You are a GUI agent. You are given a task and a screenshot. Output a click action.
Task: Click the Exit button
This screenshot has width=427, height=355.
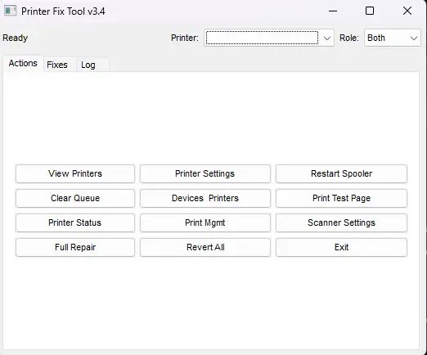[341, 247]
